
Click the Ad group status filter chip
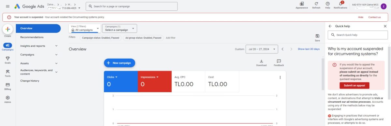(x=143, y=38)
